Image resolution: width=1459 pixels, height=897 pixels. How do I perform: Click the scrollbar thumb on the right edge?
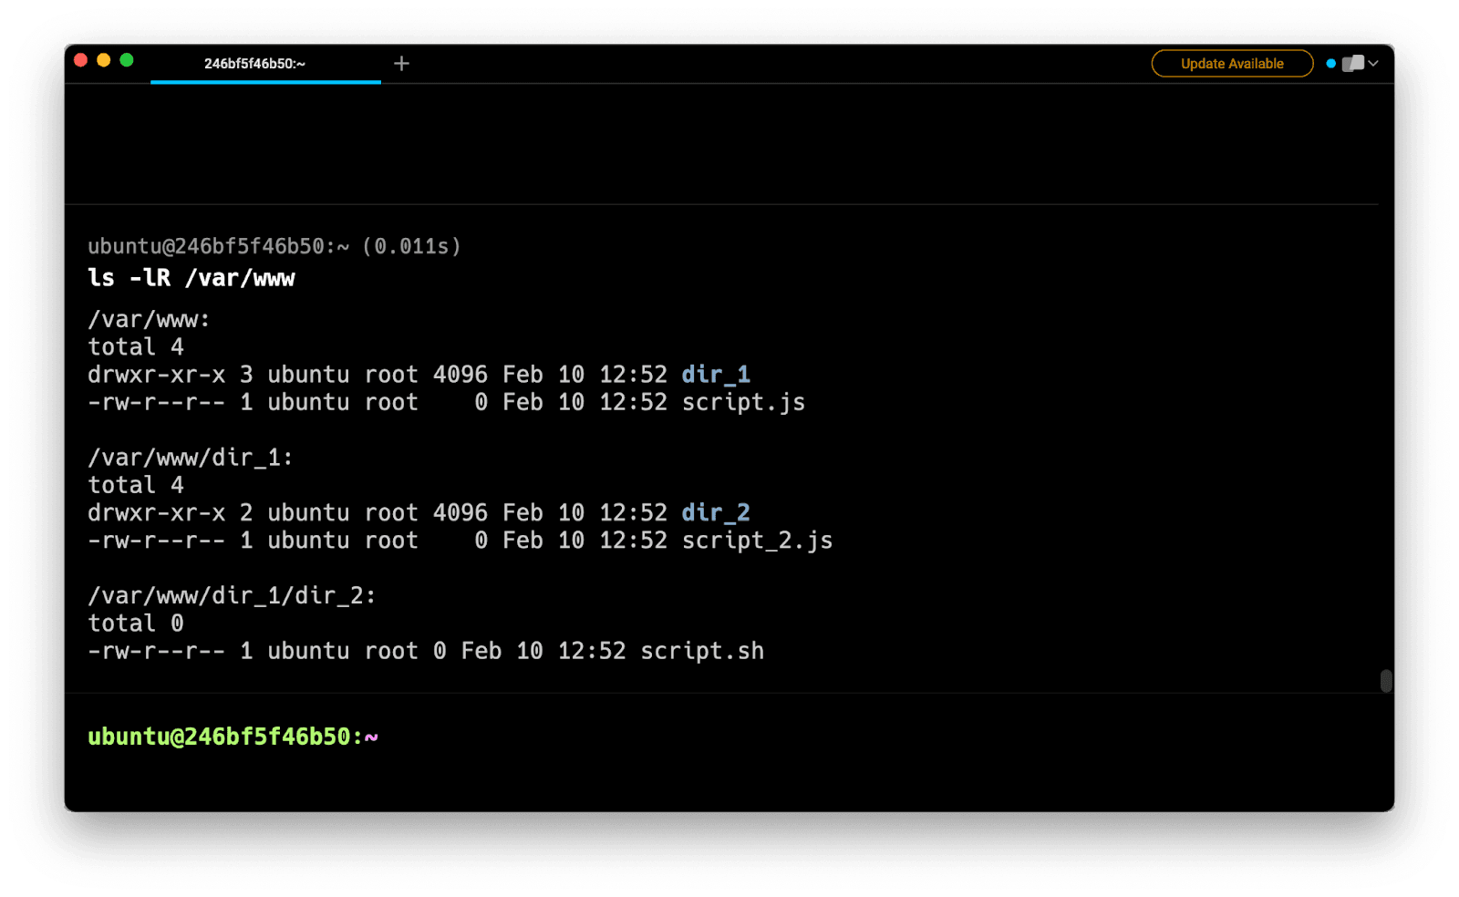click(x=1385, y=681)
